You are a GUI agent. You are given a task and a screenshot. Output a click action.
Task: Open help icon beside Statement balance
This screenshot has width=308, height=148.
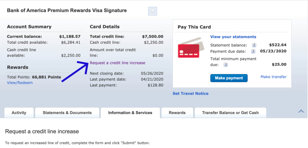tap(254, 45)
